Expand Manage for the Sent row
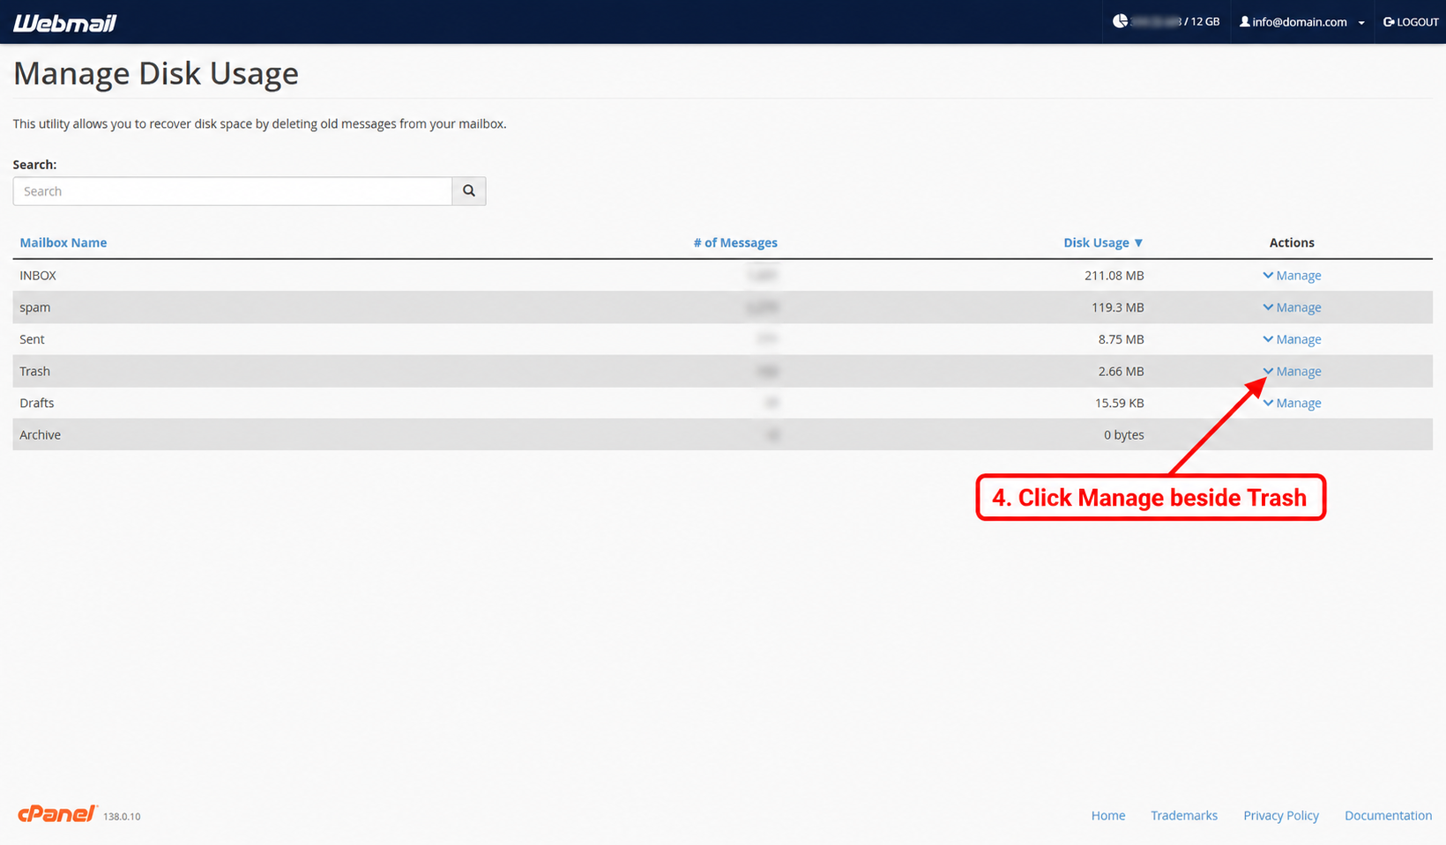 (1292, 339)
